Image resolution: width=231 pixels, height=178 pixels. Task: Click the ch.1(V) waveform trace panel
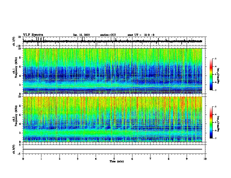coord(114,41)
